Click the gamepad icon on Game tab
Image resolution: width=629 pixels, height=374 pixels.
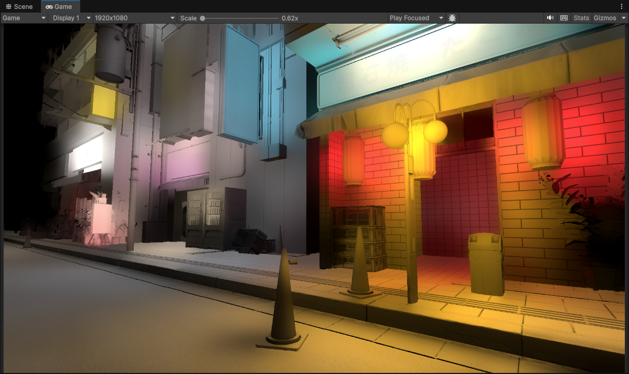(x=49, y=7)
